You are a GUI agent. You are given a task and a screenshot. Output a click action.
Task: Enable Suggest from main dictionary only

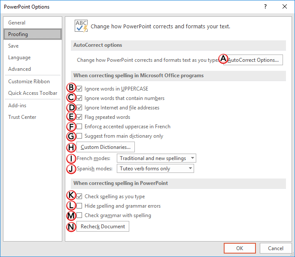pyautogui.click(x=79, y=136)
